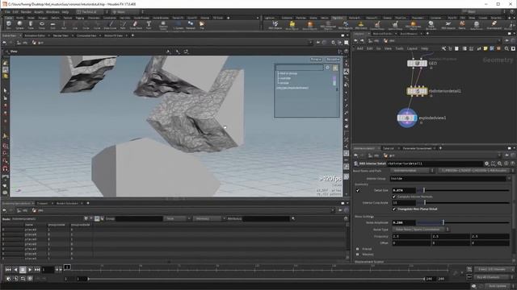517x290 pixels.
Task: Click the Detail Size value field
Action: coord(404,190)
